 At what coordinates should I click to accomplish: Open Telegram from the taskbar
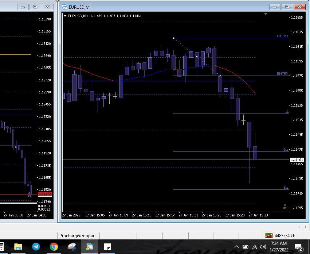(x=36, y=247)
